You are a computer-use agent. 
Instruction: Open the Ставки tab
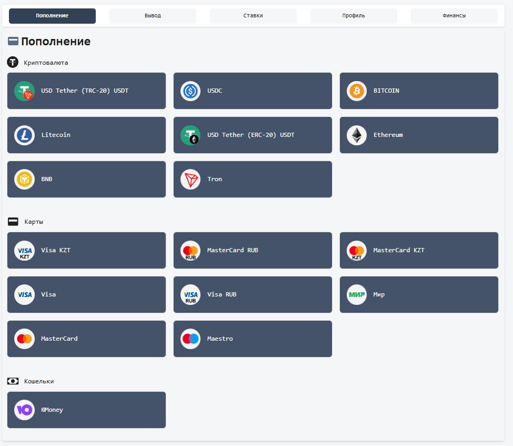pyautogui.click(x=253, y=15)
